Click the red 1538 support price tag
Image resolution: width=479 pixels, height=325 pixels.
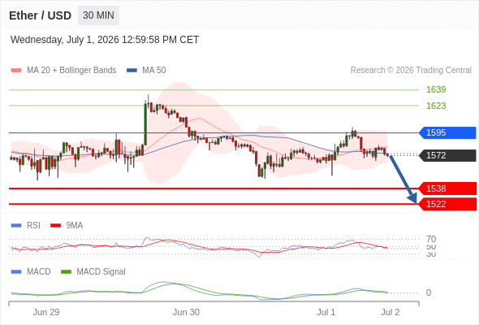[x=447, y=188]
